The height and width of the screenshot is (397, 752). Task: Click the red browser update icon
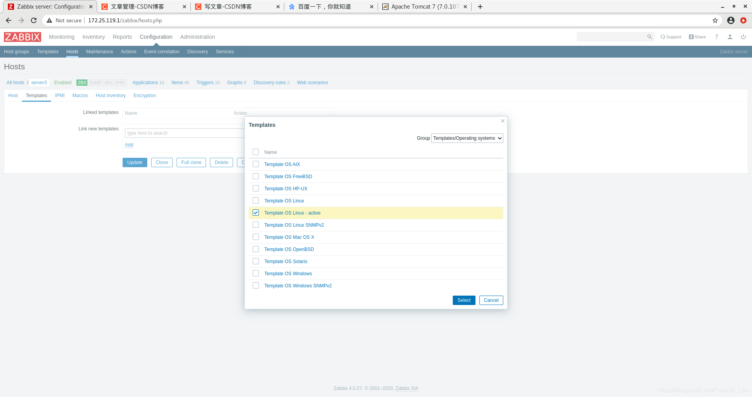tap(743, 20)
